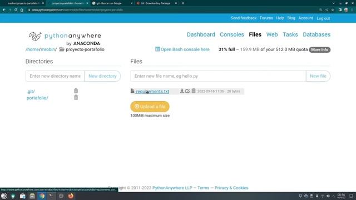The width and height of the screenshot is (356, 200).
Task: Click the zoom magnifier icon in address bar
Action: pyautogui.click(x=320, y=10)
